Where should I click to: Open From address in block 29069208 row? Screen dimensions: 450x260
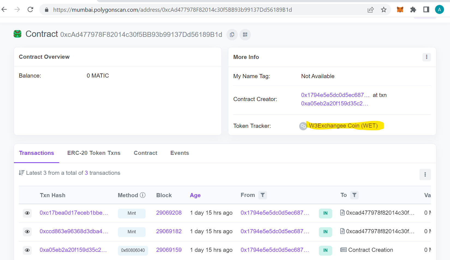[x=275, y=213]
